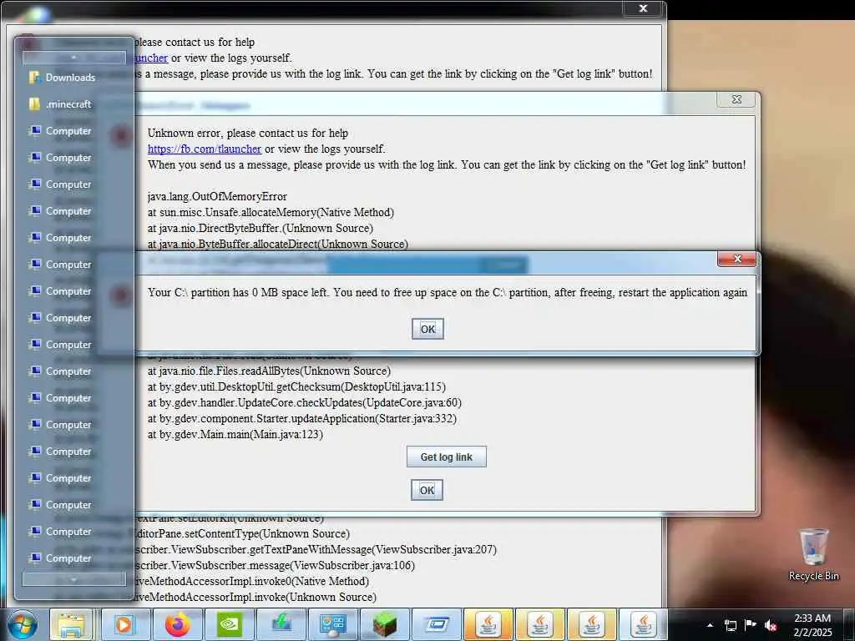Click 'Unknown error, please contact us' in middle dialog

click(248, 133)
